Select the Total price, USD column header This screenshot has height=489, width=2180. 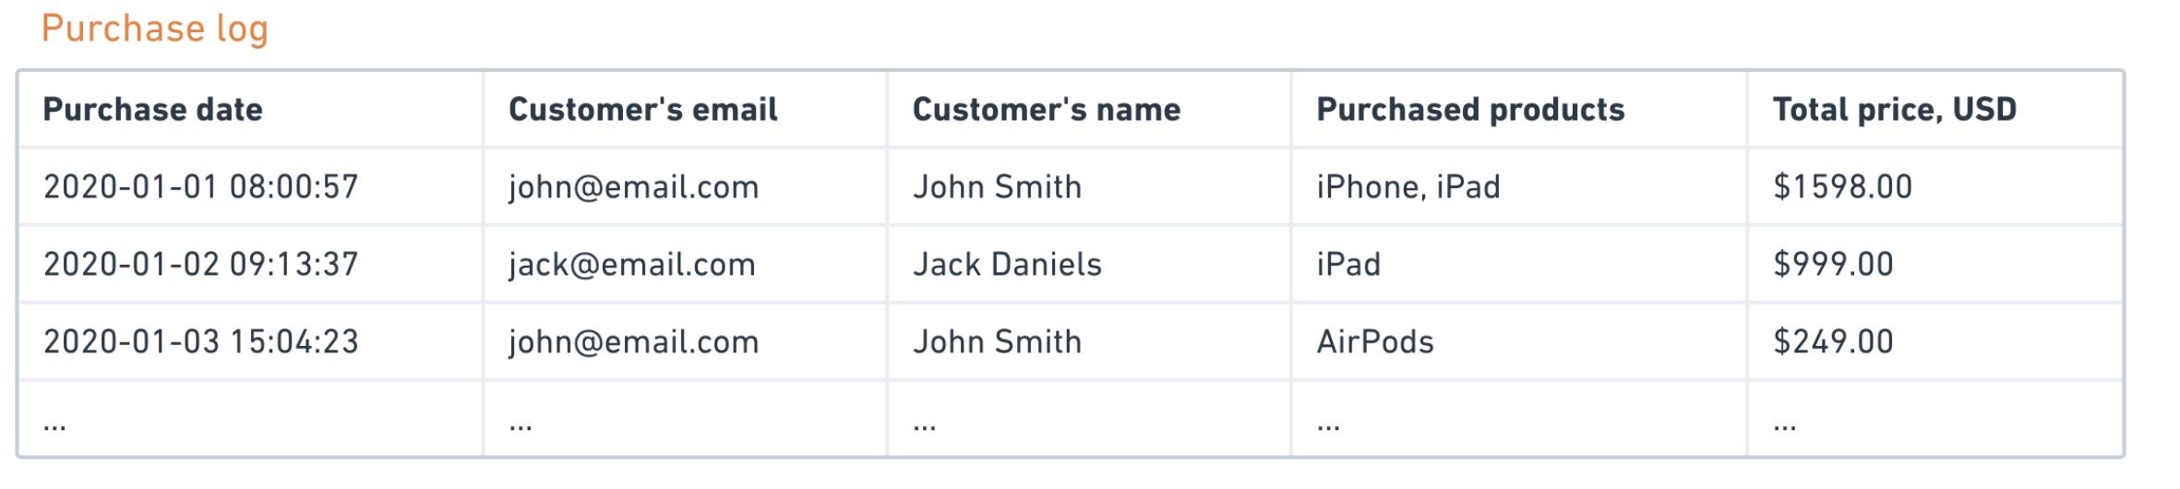tap(1894, 110)
